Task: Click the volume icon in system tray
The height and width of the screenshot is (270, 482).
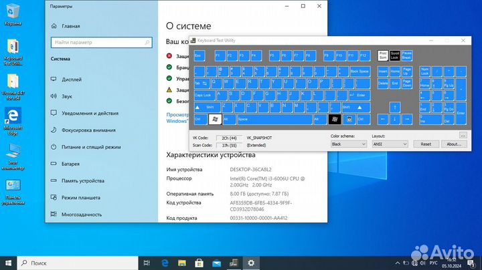Action: (422, 263)
